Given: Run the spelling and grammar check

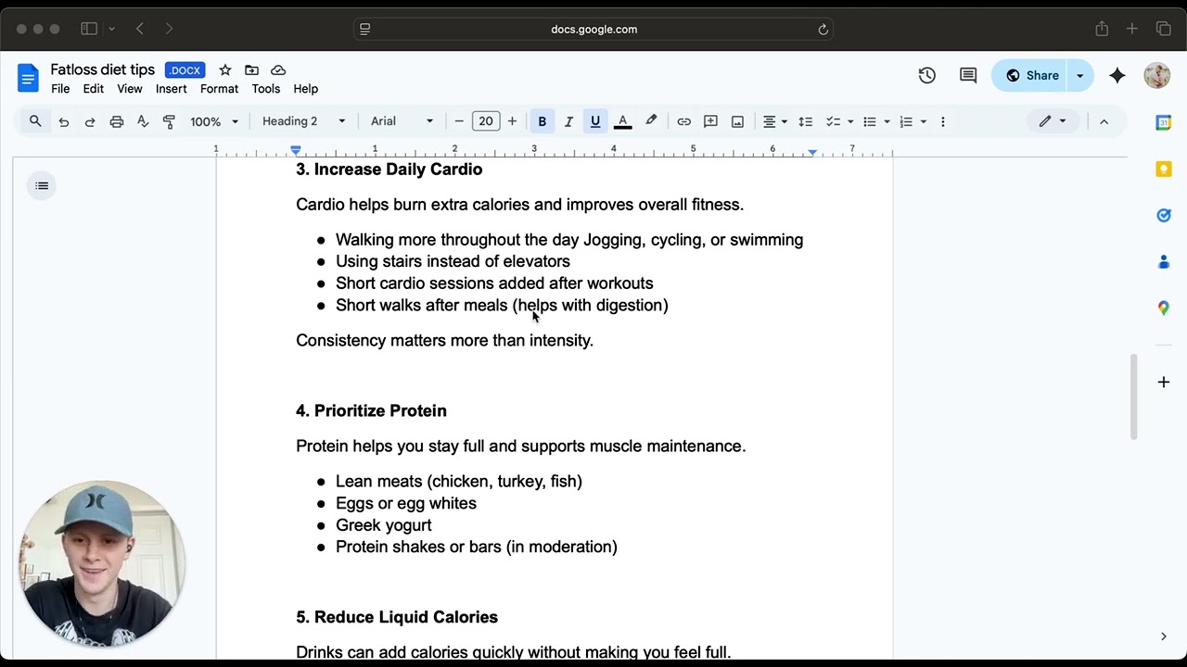Looking at the screenshot, I should click(143, 121).
